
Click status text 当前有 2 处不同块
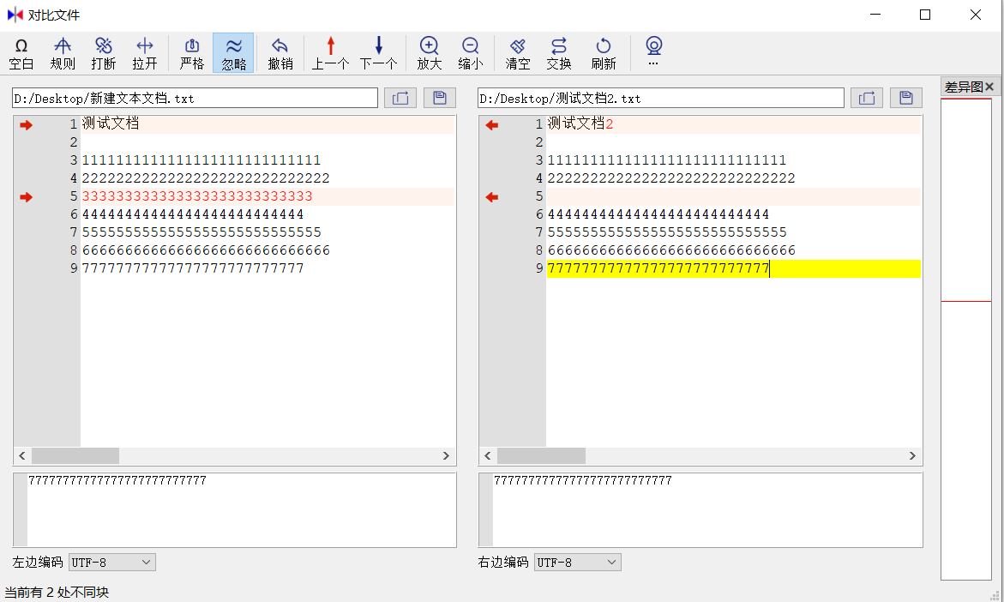click(57, 592)
